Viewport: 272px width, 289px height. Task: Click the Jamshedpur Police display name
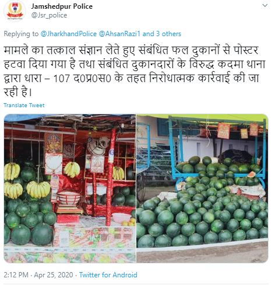coord(62,6)
